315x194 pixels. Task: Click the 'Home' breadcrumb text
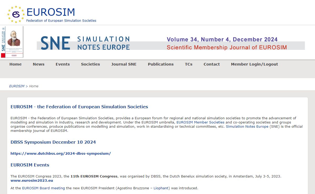(x=34, y=86)
